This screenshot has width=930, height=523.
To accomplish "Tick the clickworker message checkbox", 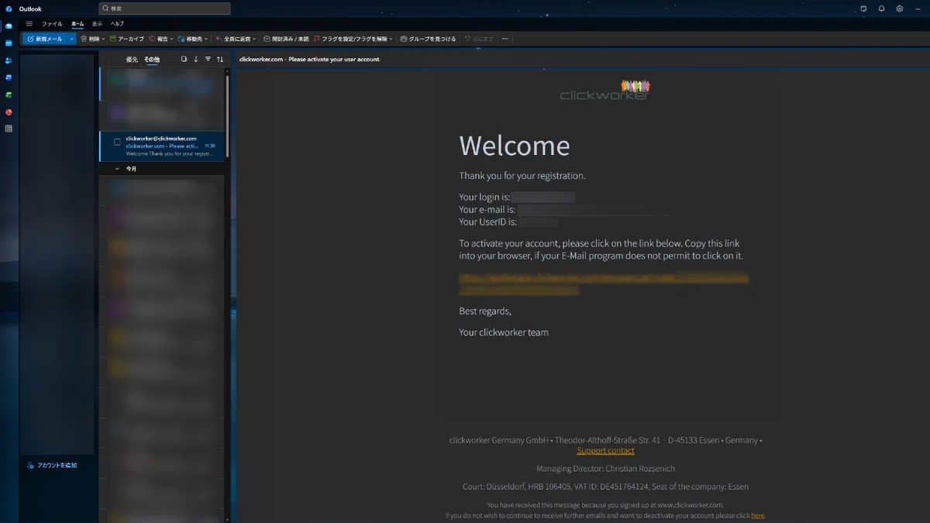I will (117, 142).
